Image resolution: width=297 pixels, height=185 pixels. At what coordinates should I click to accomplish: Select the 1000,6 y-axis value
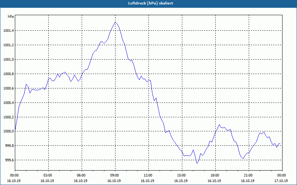(x=9, y=88)
